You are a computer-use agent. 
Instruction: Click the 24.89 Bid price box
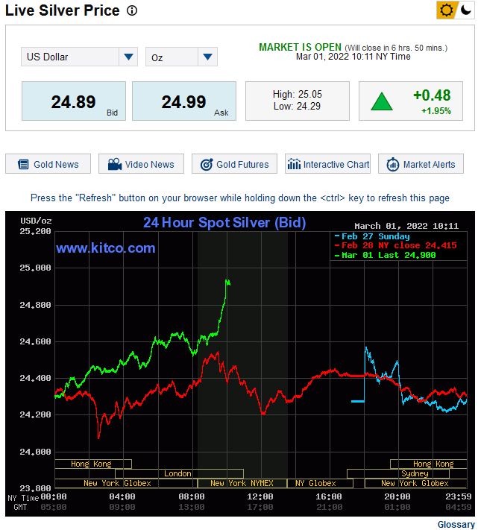(x=74, y=101)
